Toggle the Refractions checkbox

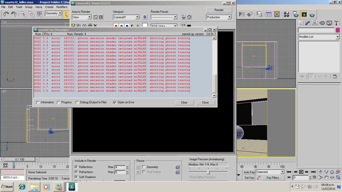pos(76,172)
